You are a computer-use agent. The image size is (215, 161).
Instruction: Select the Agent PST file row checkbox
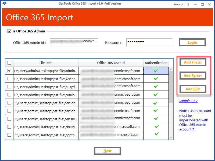(x=9, y=78)
